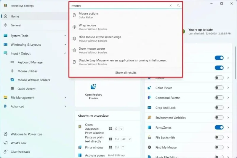Click the vertical scrollbar on right
This screenshot has width=237, height=158.
coord(236,63)
